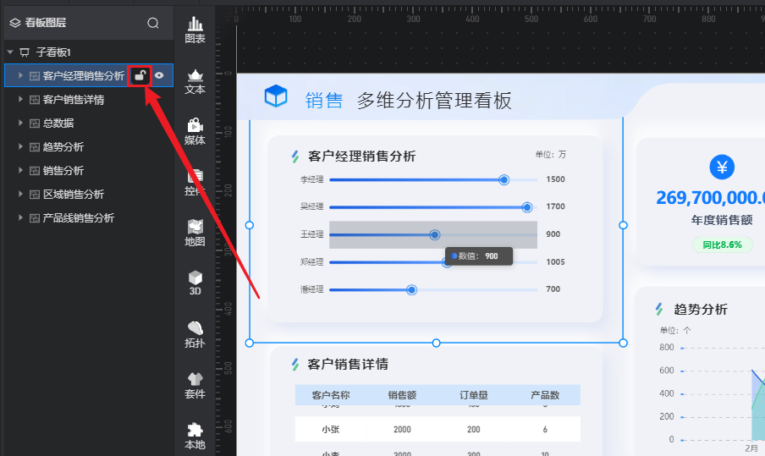Click the 年度销售额 label

(x=722, y=220)
